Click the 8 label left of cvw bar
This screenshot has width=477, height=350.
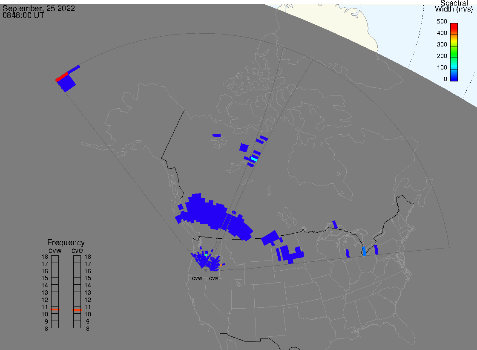pos(46,329)
